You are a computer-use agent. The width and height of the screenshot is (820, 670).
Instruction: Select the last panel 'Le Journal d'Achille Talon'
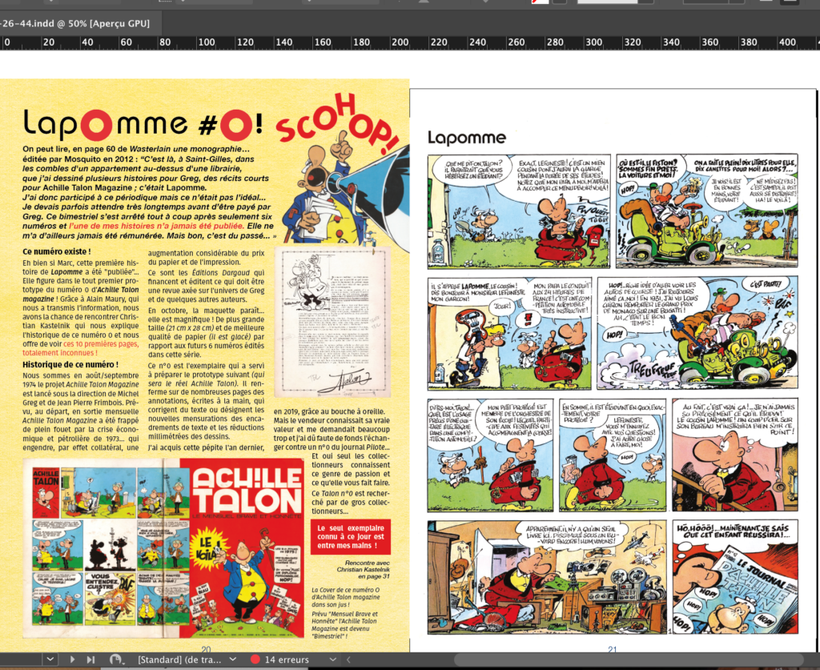click(x=735, y=577)
